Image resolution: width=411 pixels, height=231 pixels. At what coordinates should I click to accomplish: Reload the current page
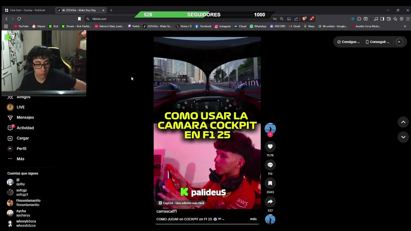(19, 19)
